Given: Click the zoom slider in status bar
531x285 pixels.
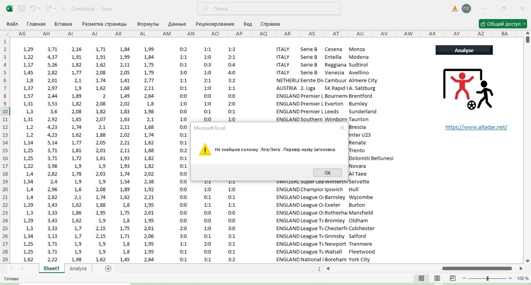Looking at the screenshot, I should click(x=487, y=278).
